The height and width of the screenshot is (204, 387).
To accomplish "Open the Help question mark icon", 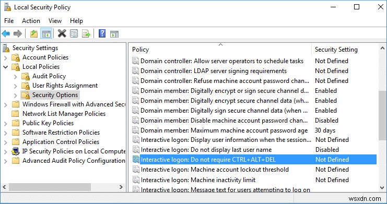I will [x=102, y=33].
